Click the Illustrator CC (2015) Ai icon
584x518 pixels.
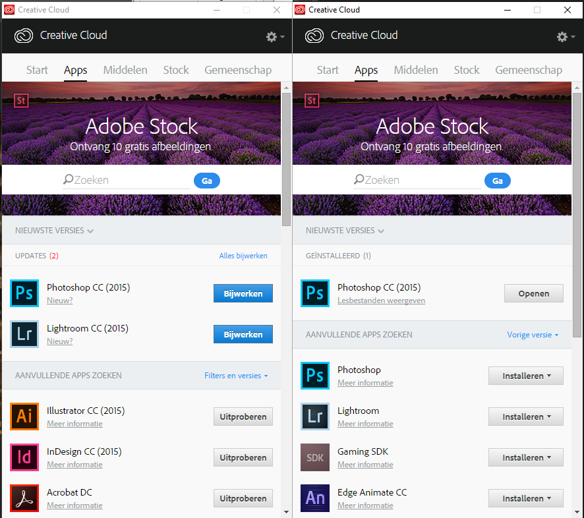point(24,417)
